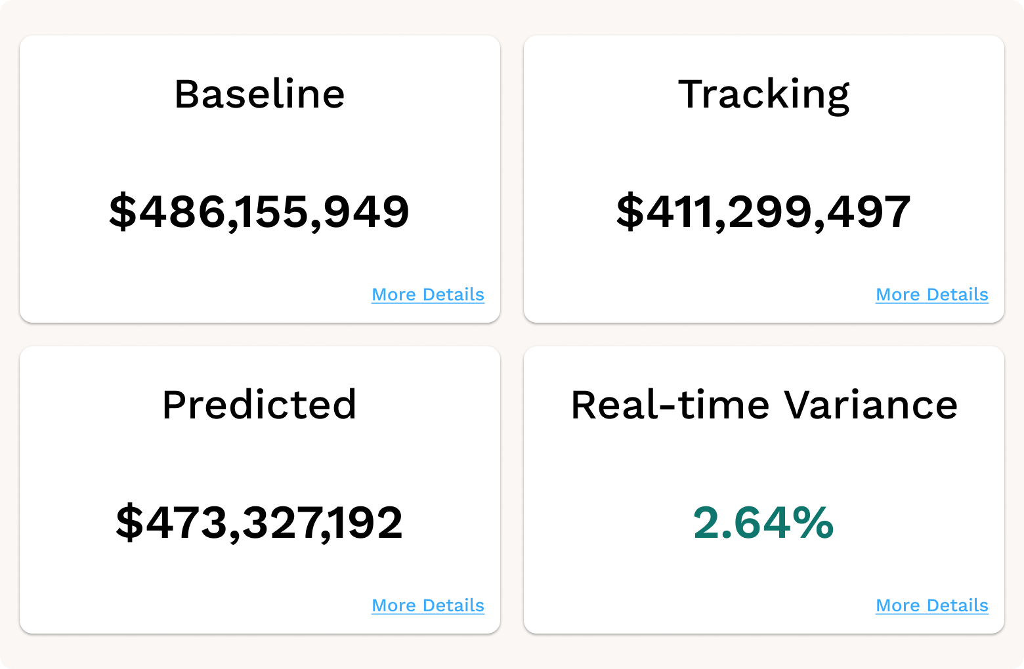Select the Predicted card title
Image resolution: width=1024 pixels, height=669 pixels.
(259, 404)
